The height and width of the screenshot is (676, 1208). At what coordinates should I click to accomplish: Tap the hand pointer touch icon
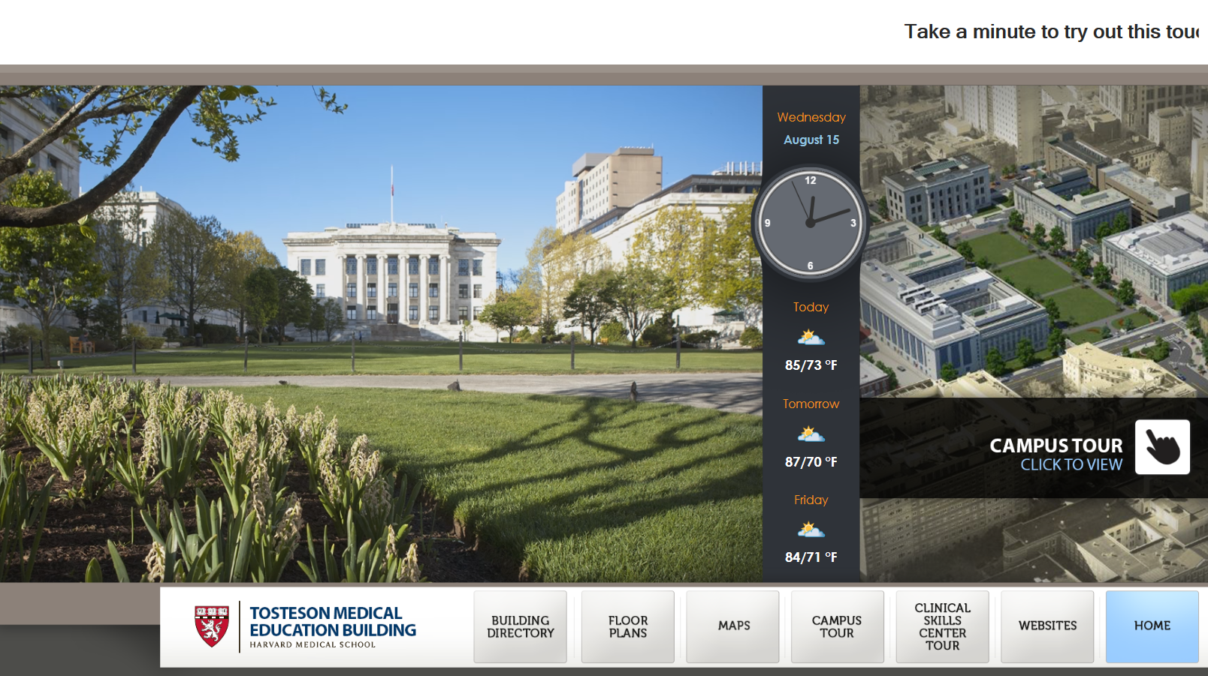[1161, 447]
